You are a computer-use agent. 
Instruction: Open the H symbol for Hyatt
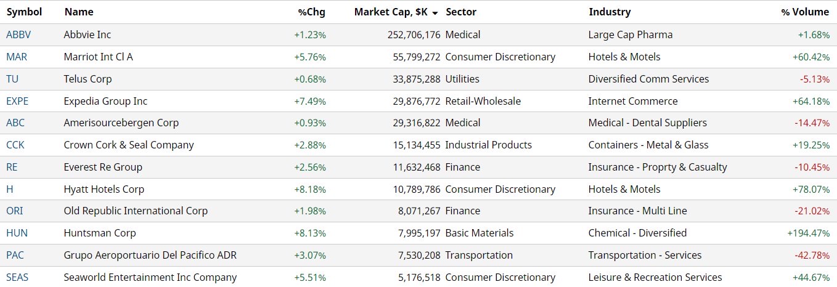[9, 189]
